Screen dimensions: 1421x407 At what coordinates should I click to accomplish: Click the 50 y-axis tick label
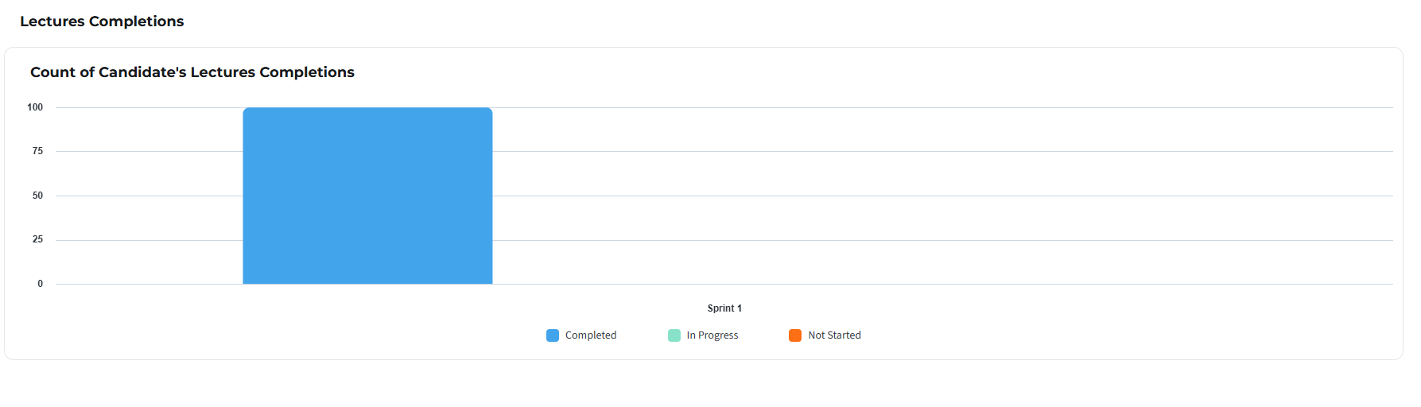point(37,196)
